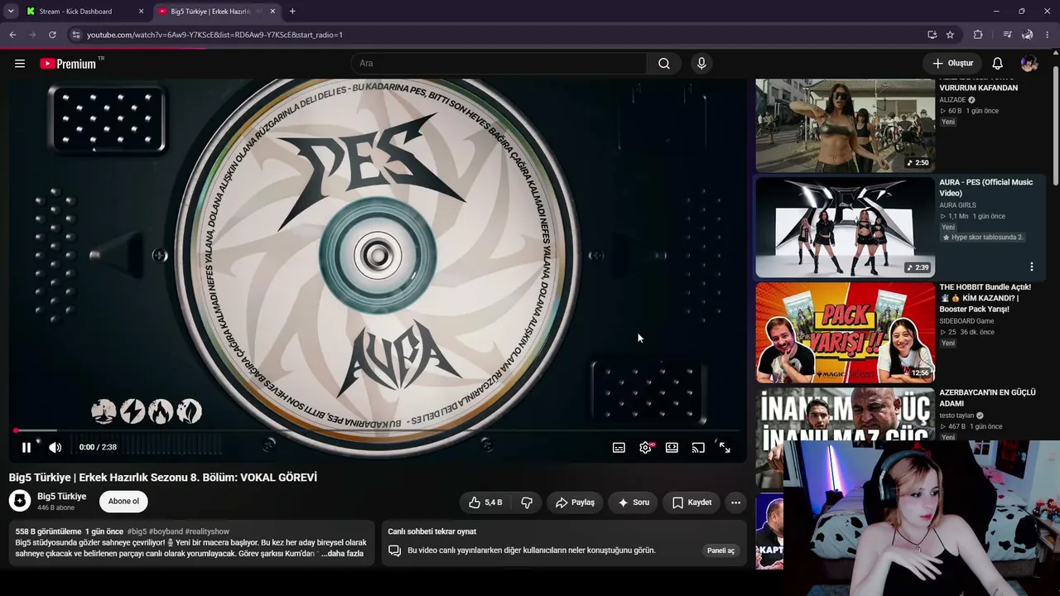
Task: Reload the page
Action: coord(52,35)
